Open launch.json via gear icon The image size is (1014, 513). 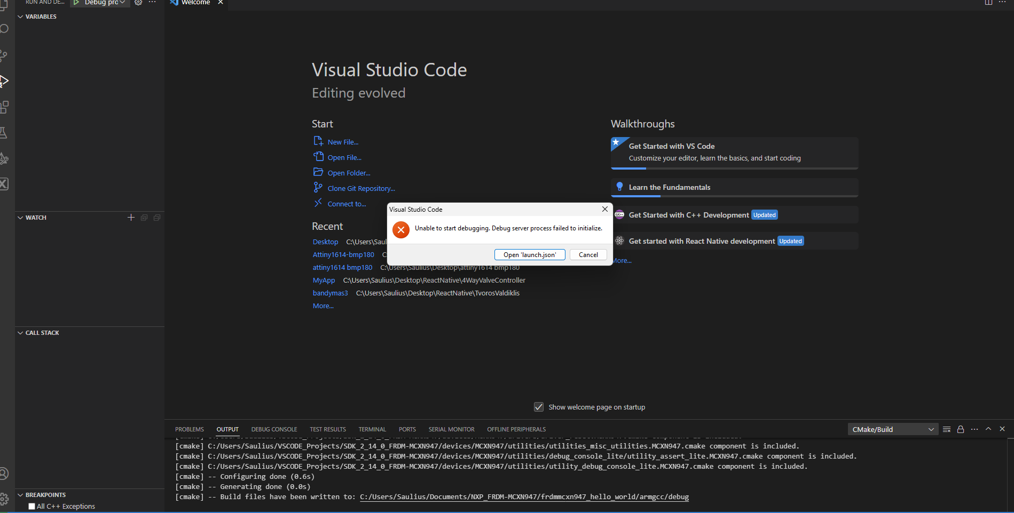click(x=138, y=3)
